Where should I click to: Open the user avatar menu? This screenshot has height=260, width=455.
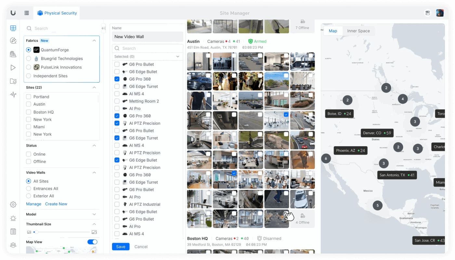click(x=440, y=13)
